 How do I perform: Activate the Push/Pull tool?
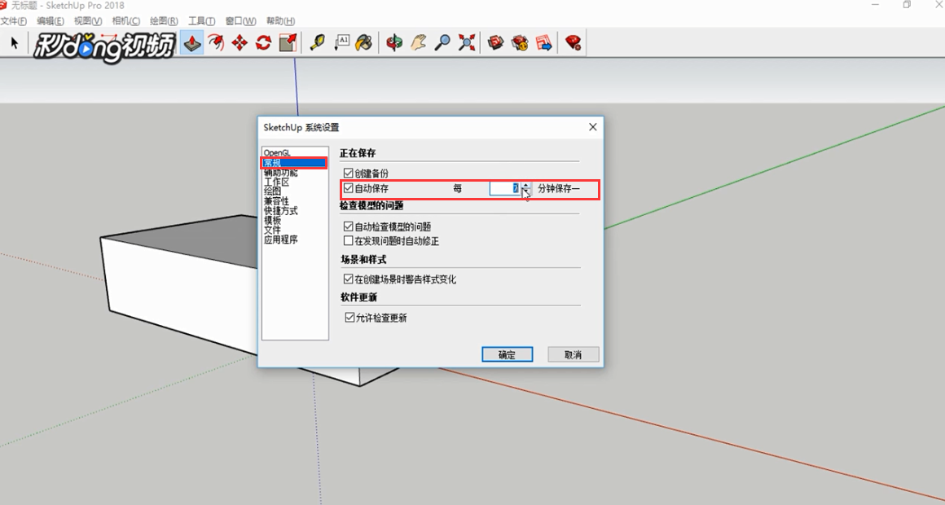click(x=192, y=43)
